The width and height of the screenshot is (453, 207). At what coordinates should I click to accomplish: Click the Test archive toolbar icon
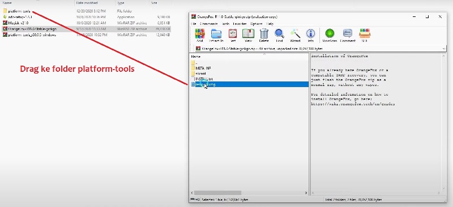click(x=233, y=34)
